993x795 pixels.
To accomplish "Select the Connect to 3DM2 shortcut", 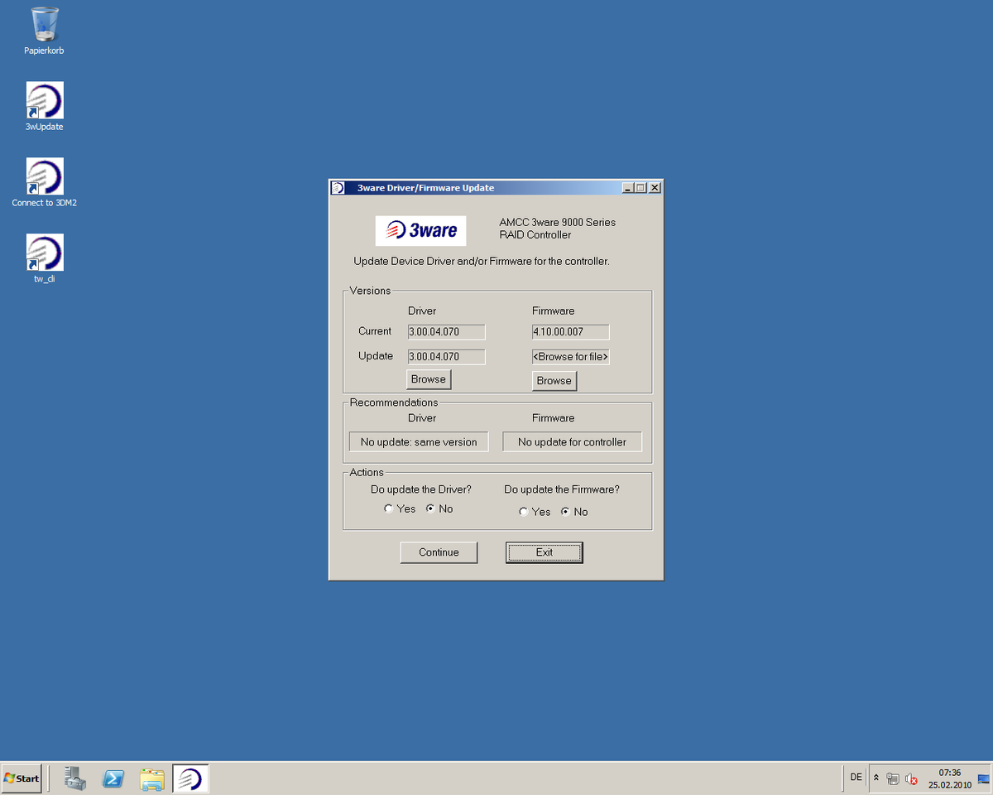I will (x=45, y=183).
